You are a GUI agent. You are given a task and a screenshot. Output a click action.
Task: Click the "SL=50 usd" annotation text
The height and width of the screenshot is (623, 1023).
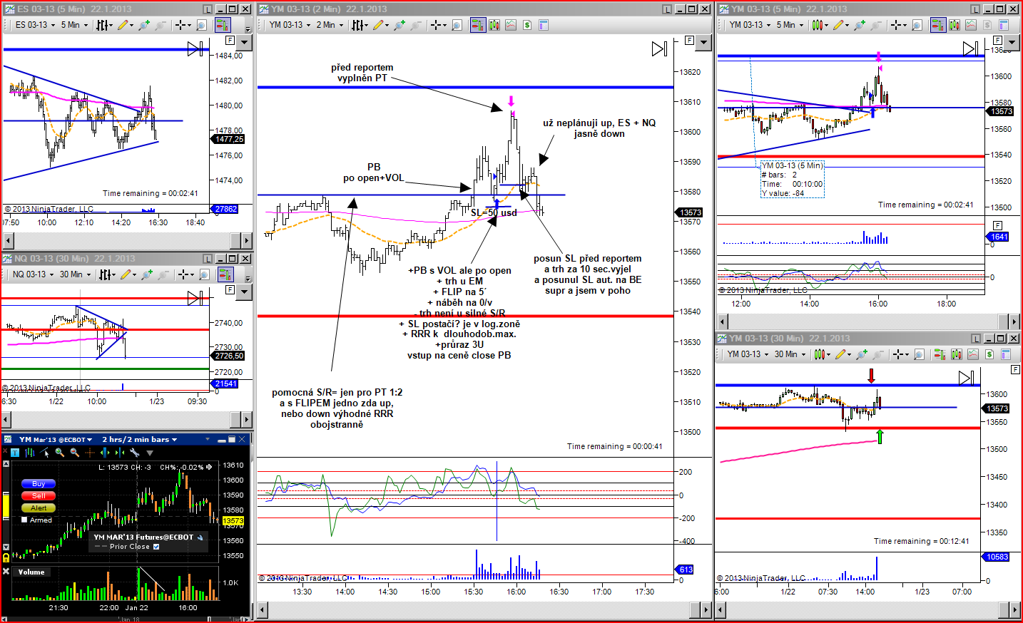pos(494,212)
